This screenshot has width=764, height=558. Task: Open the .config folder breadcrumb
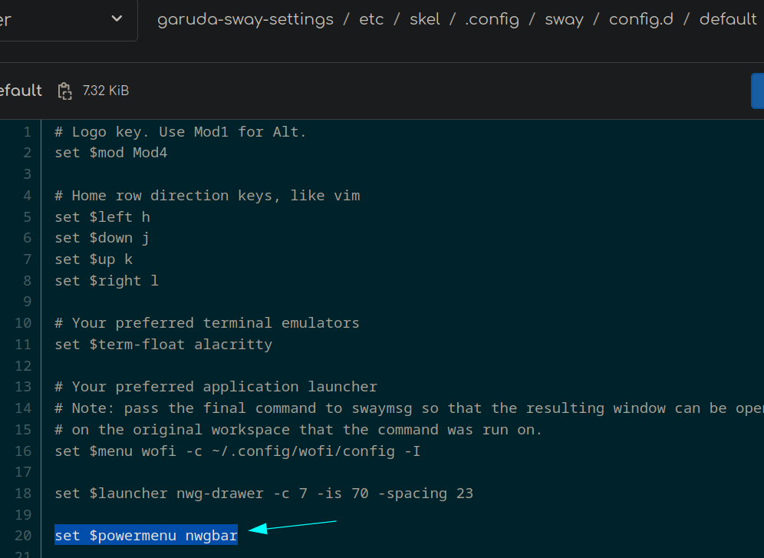[x=492, y=20]
